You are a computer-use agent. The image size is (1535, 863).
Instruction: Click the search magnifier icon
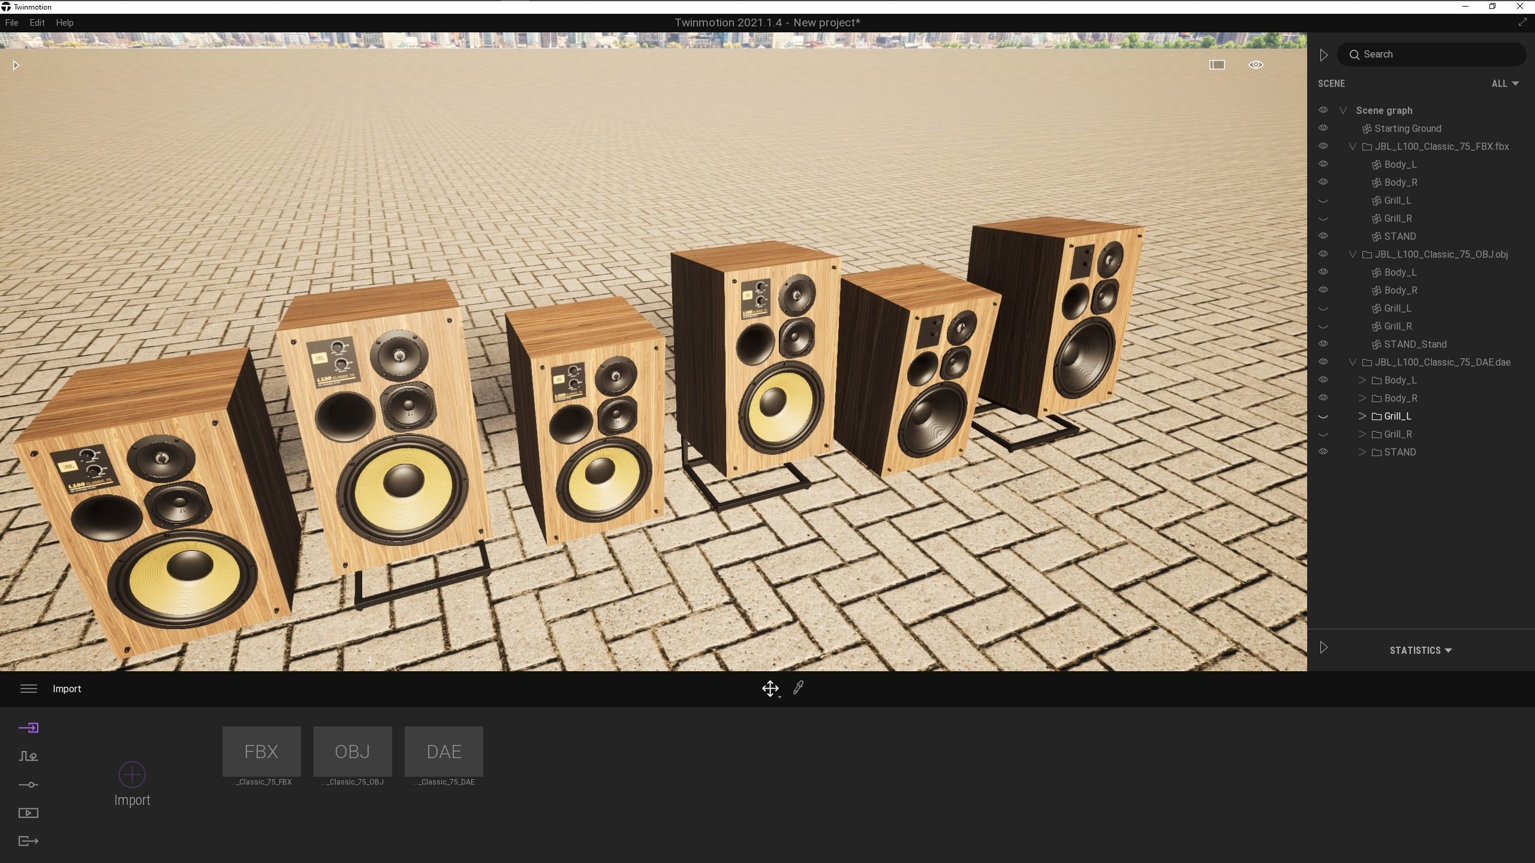pos(1354,55)
